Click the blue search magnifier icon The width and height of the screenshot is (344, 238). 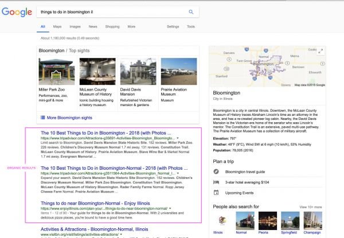pos(191,12)
